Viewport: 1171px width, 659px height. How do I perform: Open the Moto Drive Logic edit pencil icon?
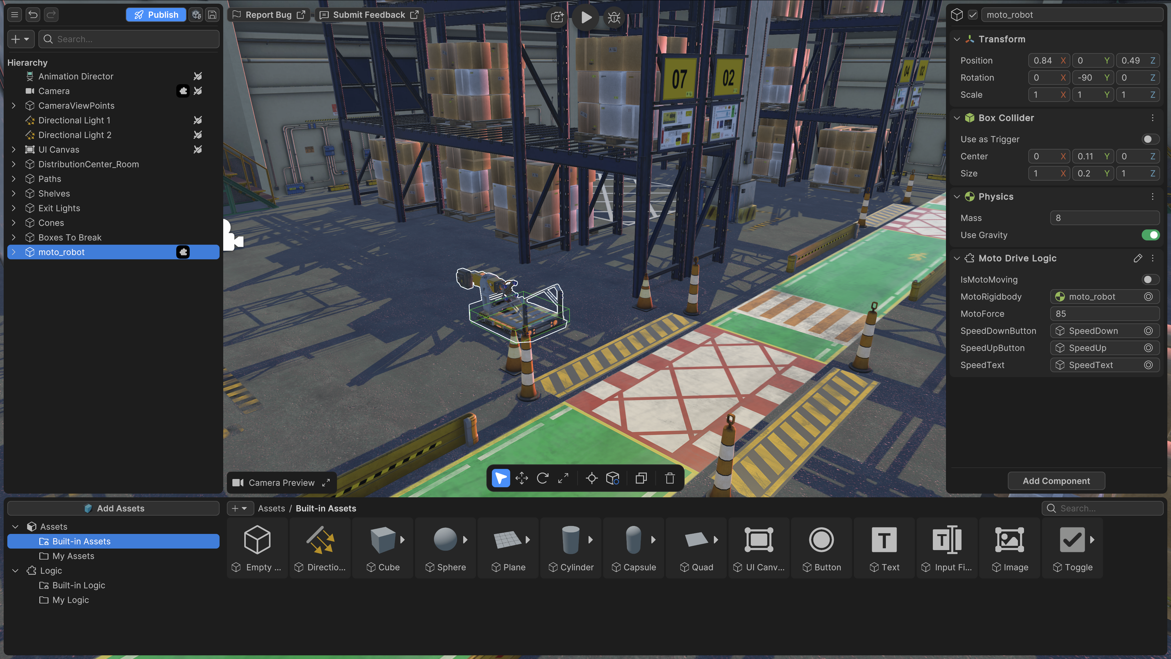coord(1138,258)
